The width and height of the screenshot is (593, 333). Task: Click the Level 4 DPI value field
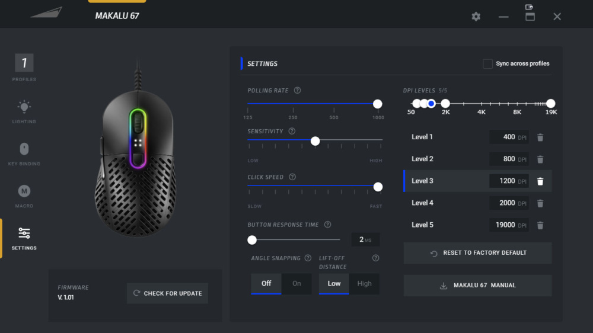[509, 203]
